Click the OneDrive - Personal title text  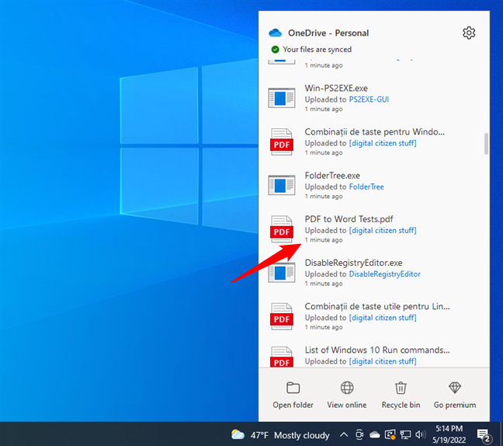(x=328, y=33)
